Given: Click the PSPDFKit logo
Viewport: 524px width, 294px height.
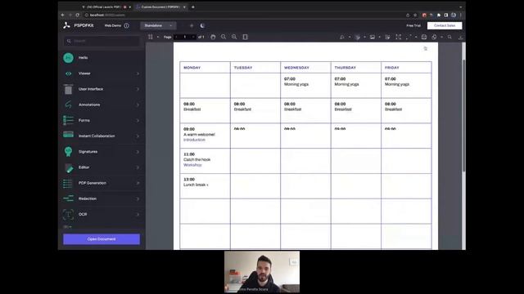Looking at the screenshot, I should coord(79,25).
